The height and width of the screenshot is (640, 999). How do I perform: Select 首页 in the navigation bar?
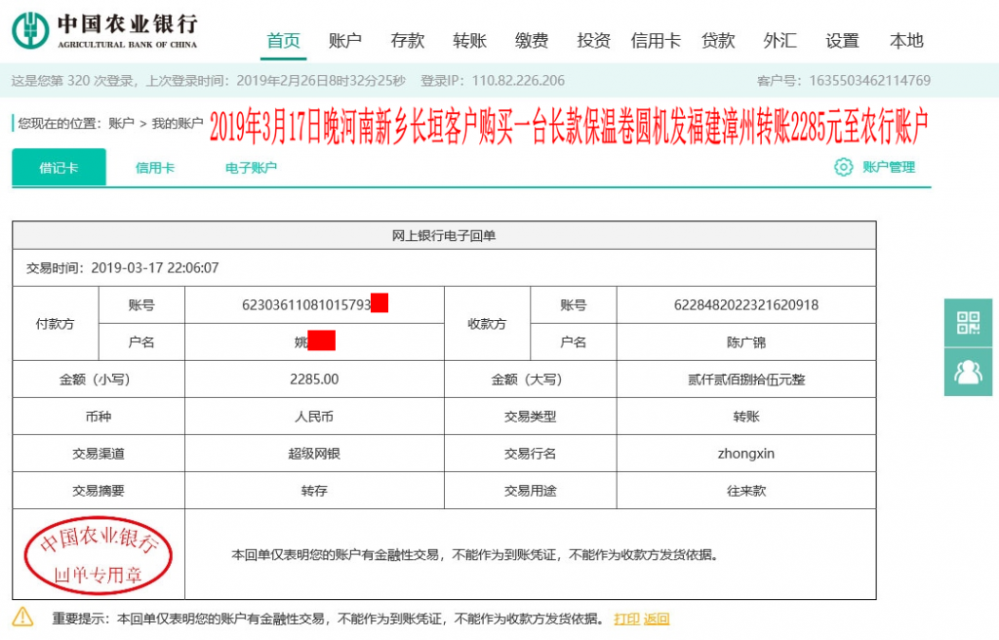click(x=283, y=41)
